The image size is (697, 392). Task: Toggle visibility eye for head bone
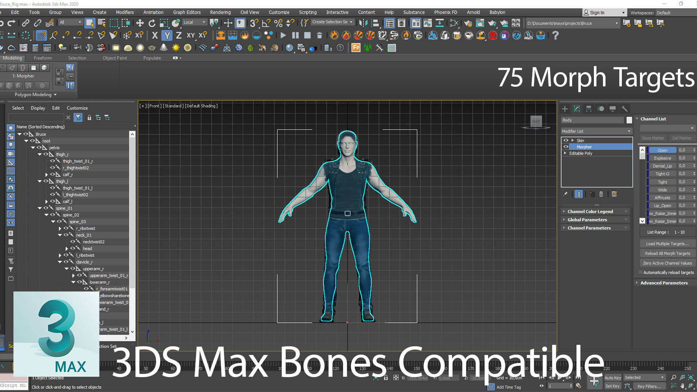pos(73,249)
